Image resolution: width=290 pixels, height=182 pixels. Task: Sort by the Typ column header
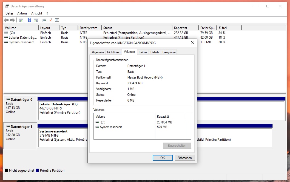point(69,28)
